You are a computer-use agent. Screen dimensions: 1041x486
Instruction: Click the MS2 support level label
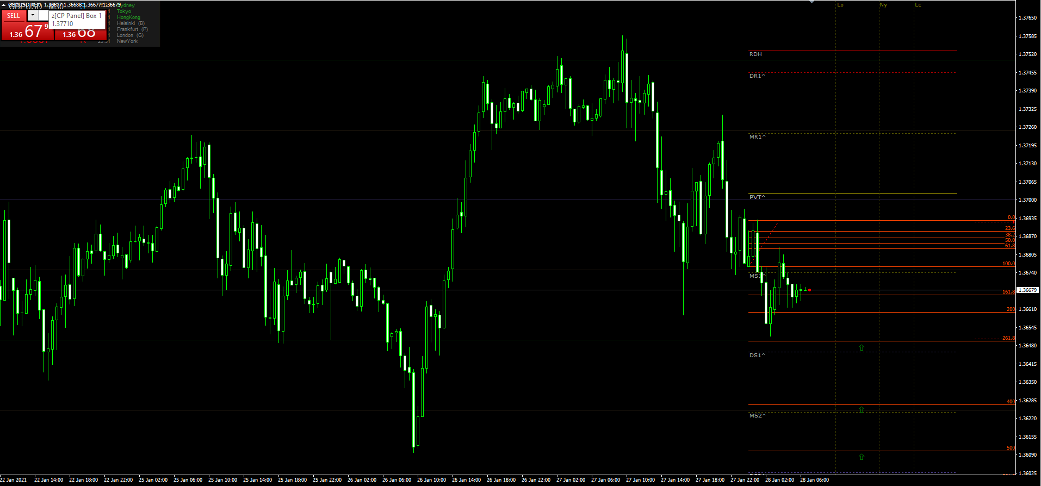757,416
